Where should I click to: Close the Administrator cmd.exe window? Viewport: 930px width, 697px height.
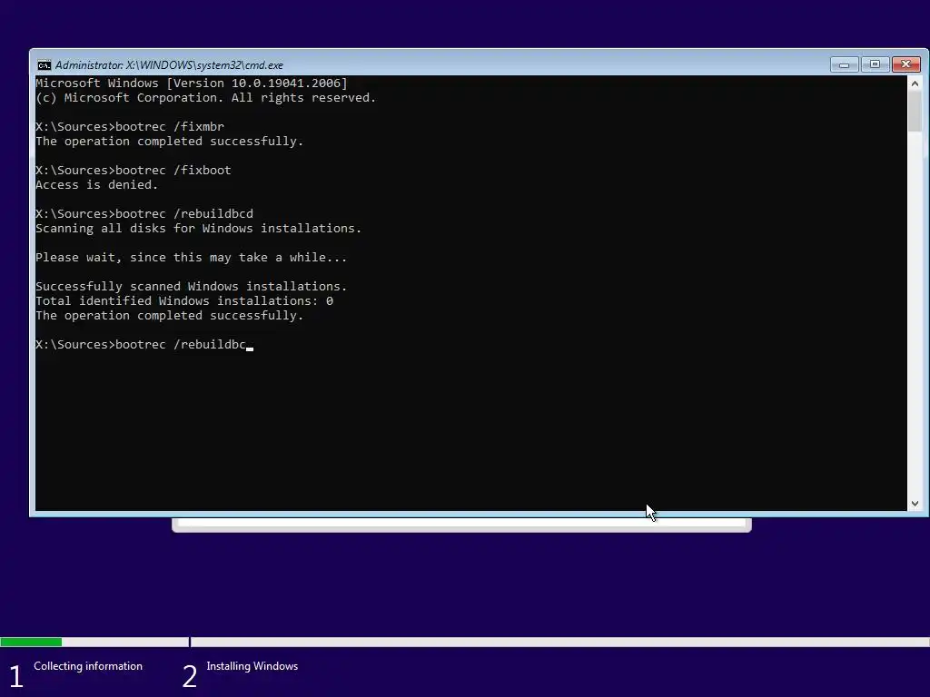[905, 64]
